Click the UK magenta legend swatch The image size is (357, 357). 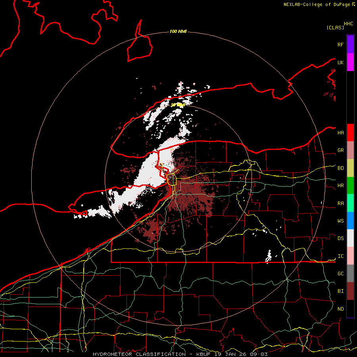pyautogui.click(x=350, y=62)
